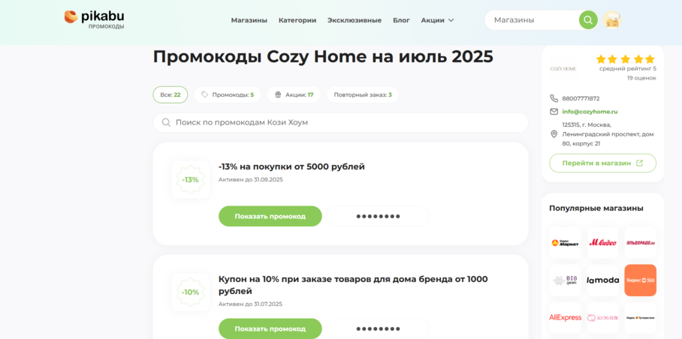Screen dimensions: 682x339
Task: Click the phone number 88007771872
Action: 581,98
